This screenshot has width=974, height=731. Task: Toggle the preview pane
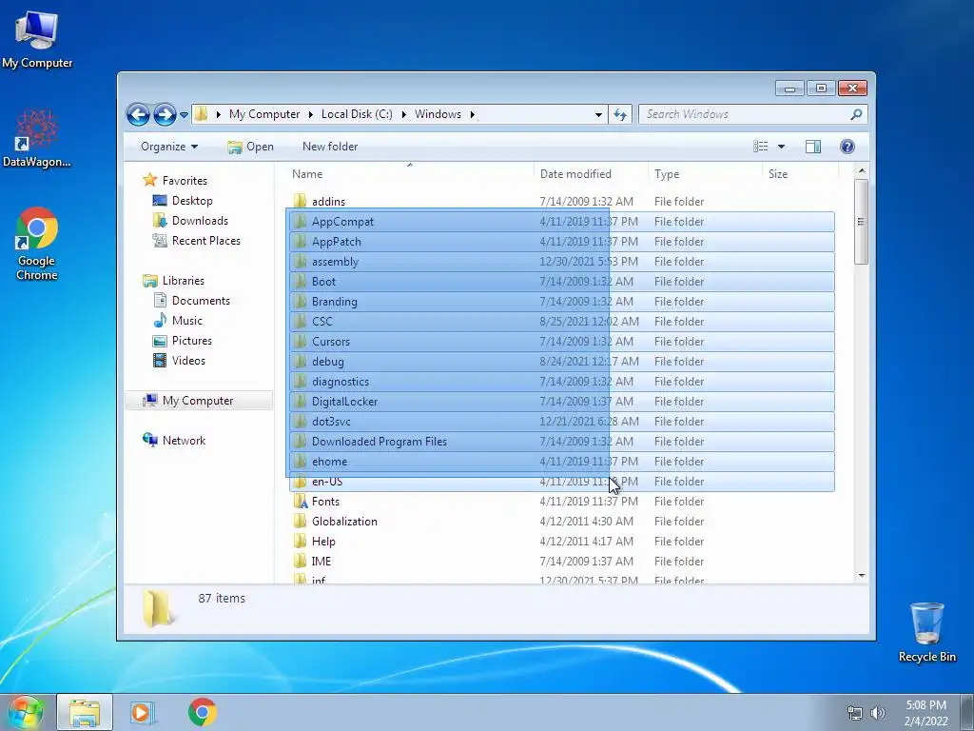coord(813,147)
